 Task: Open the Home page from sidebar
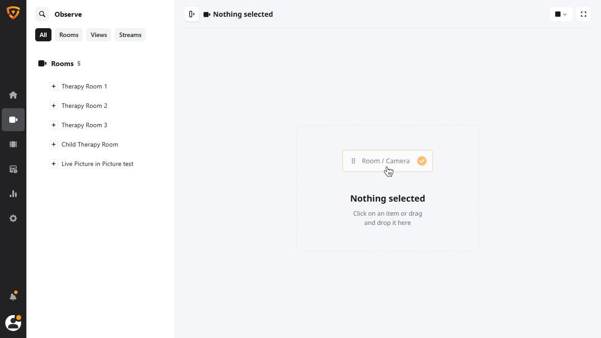click(x=13, y=95)
